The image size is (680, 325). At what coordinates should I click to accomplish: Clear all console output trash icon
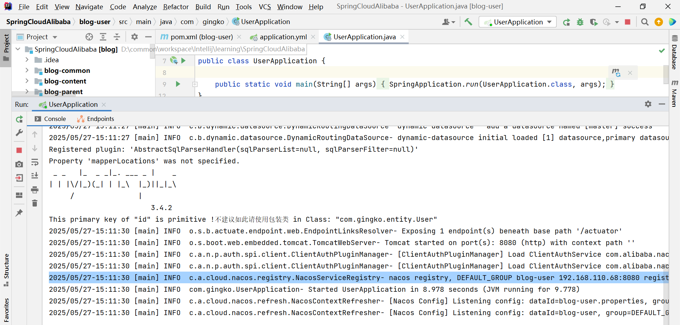click(35, 203)
